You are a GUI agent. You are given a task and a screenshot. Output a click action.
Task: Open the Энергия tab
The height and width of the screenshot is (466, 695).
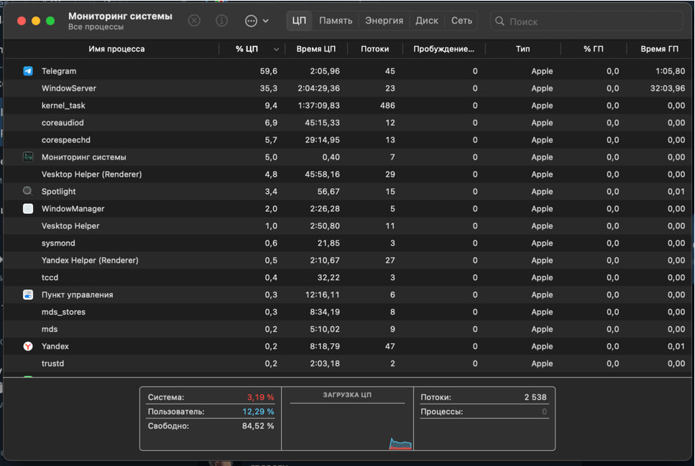click(384, 21)
